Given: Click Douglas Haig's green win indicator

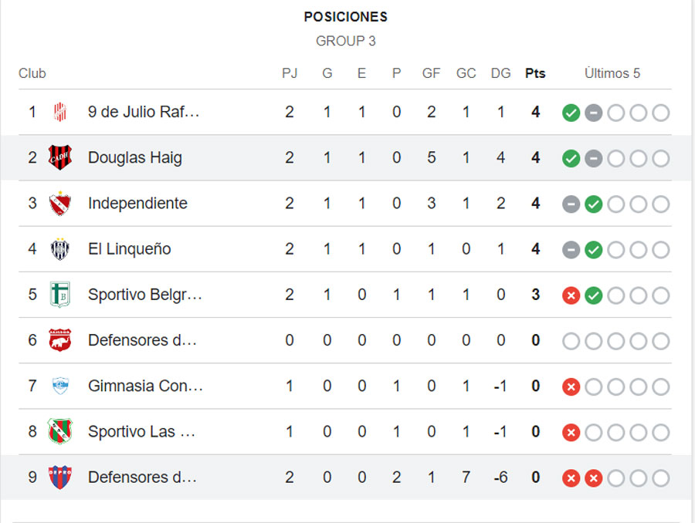Looking at the screenshot, I should pyautogui.click(x=571, y=159).
